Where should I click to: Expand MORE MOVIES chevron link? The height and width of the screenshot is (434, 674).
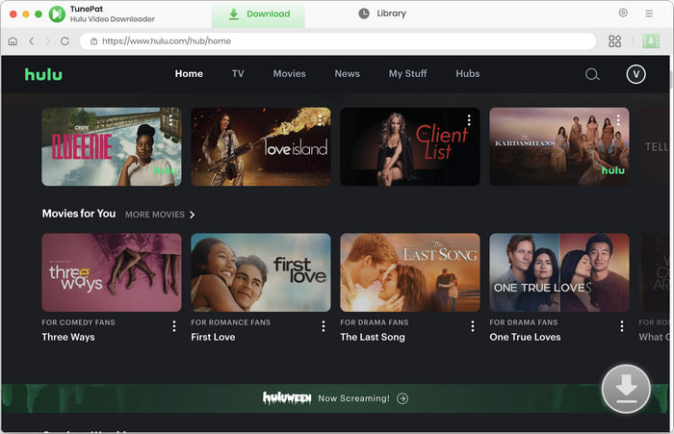[160, 215]
